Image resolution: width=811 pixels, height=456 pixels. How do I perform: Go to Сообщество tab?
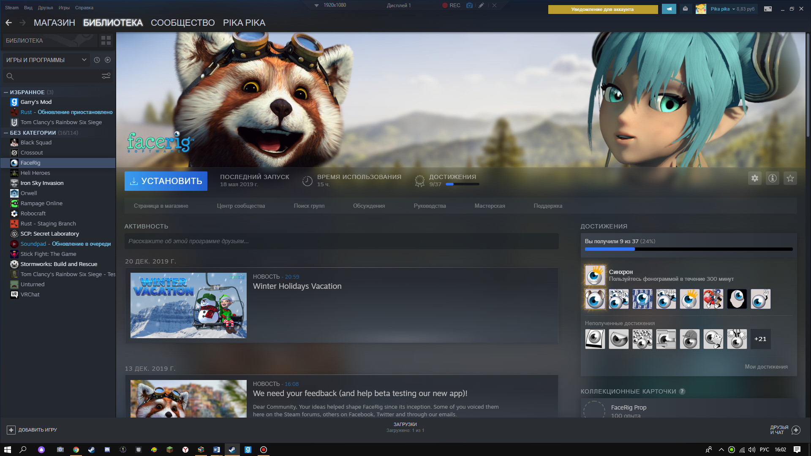click(182, 23)
